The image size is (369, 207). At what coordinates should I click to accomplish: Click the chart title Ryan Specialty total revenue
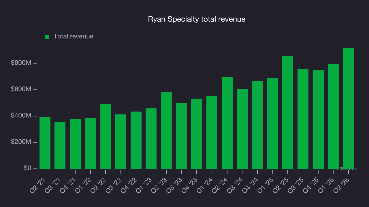(197, 19)
